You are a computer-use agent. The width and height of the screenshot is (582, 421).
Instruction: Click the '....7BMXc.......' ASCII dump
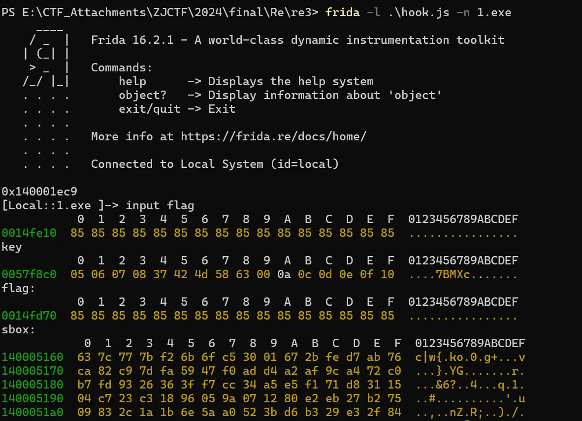tap(463, 274)
